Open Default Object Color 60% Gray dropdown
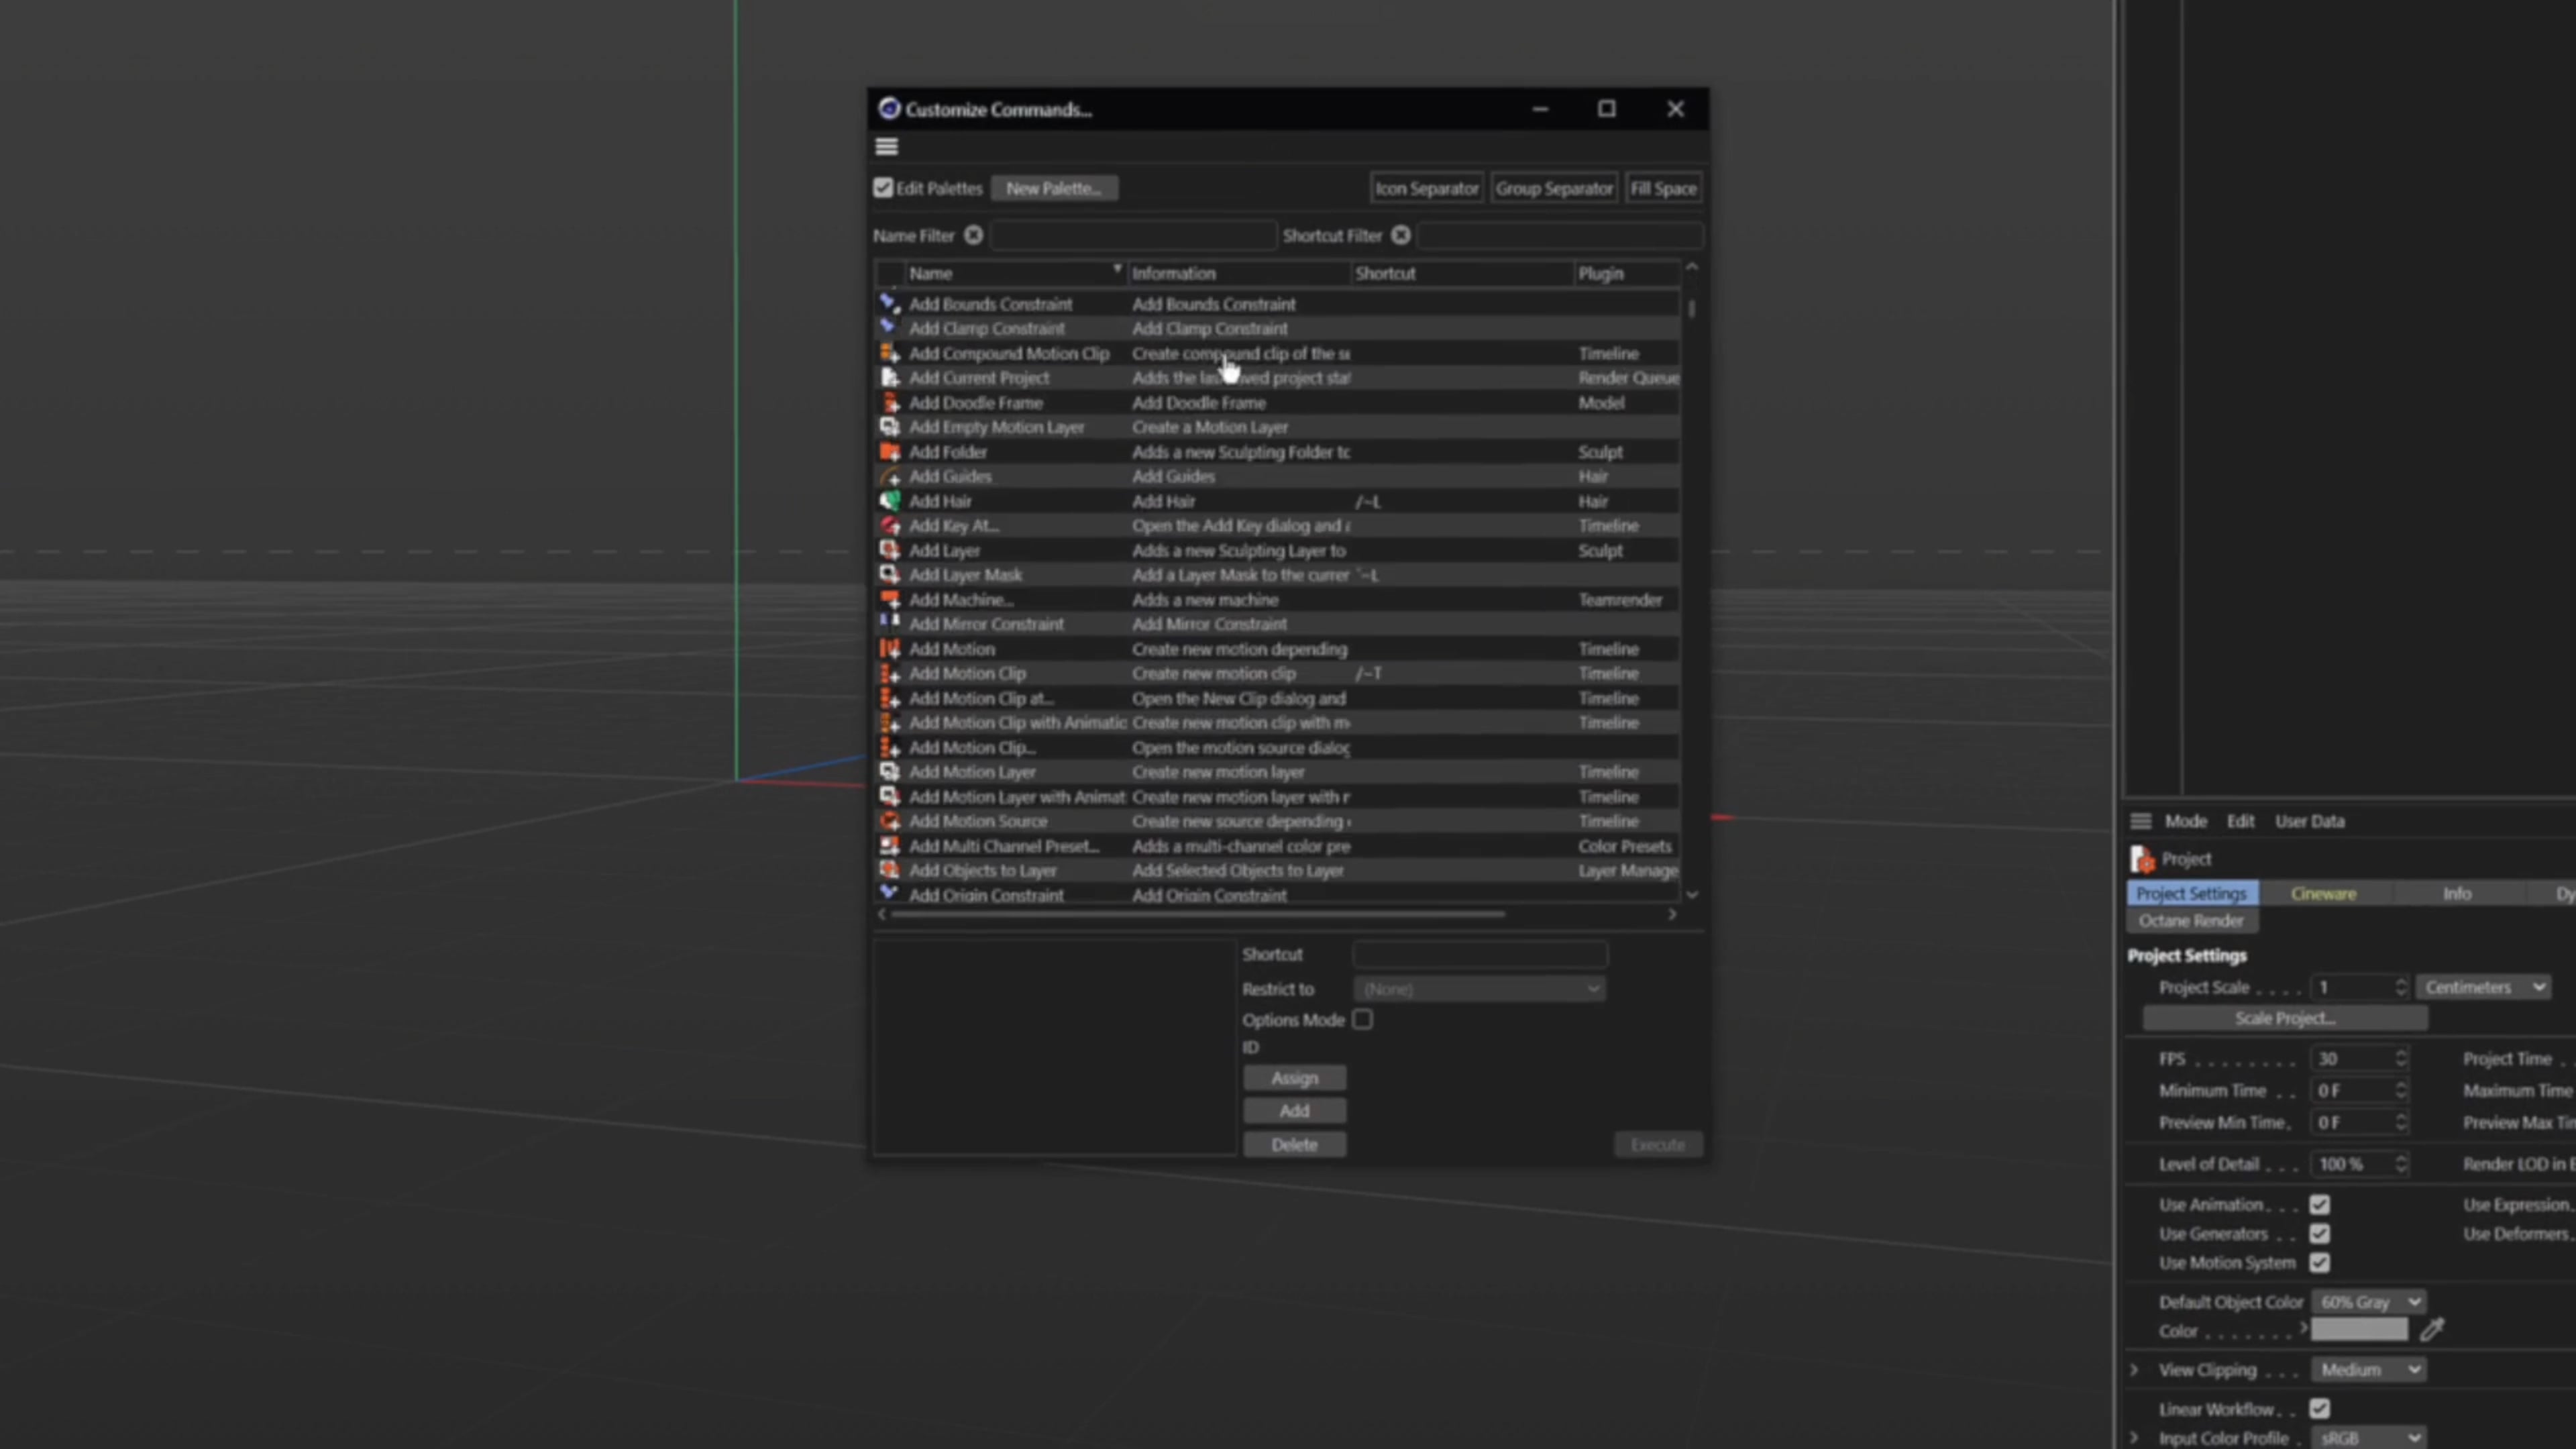2576x1449 pixels. pos(2368,1301)
